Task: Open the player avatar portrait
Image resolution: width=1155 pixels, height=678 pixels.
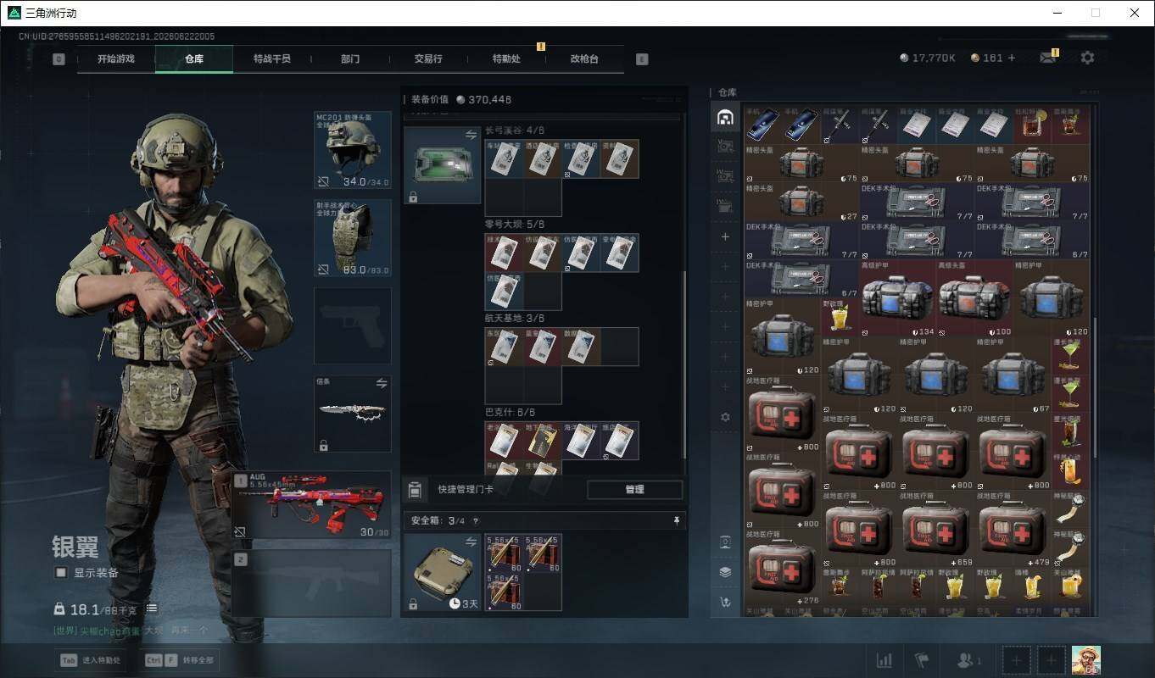Action: (x=1086, y=660)
